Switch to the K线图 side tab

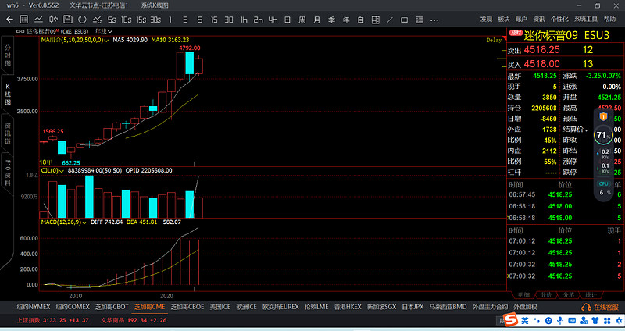[x=8, y=94]
